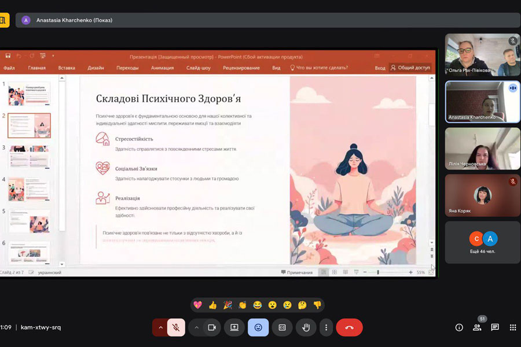Open the Рецензирование ribbon tab
The height and width of the screenshot is (347, 521).
[241, 68]
